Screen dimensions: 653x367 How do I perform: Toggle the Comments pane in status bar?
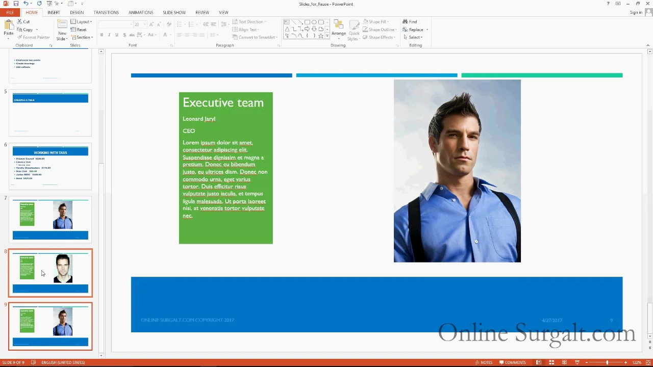512,362
